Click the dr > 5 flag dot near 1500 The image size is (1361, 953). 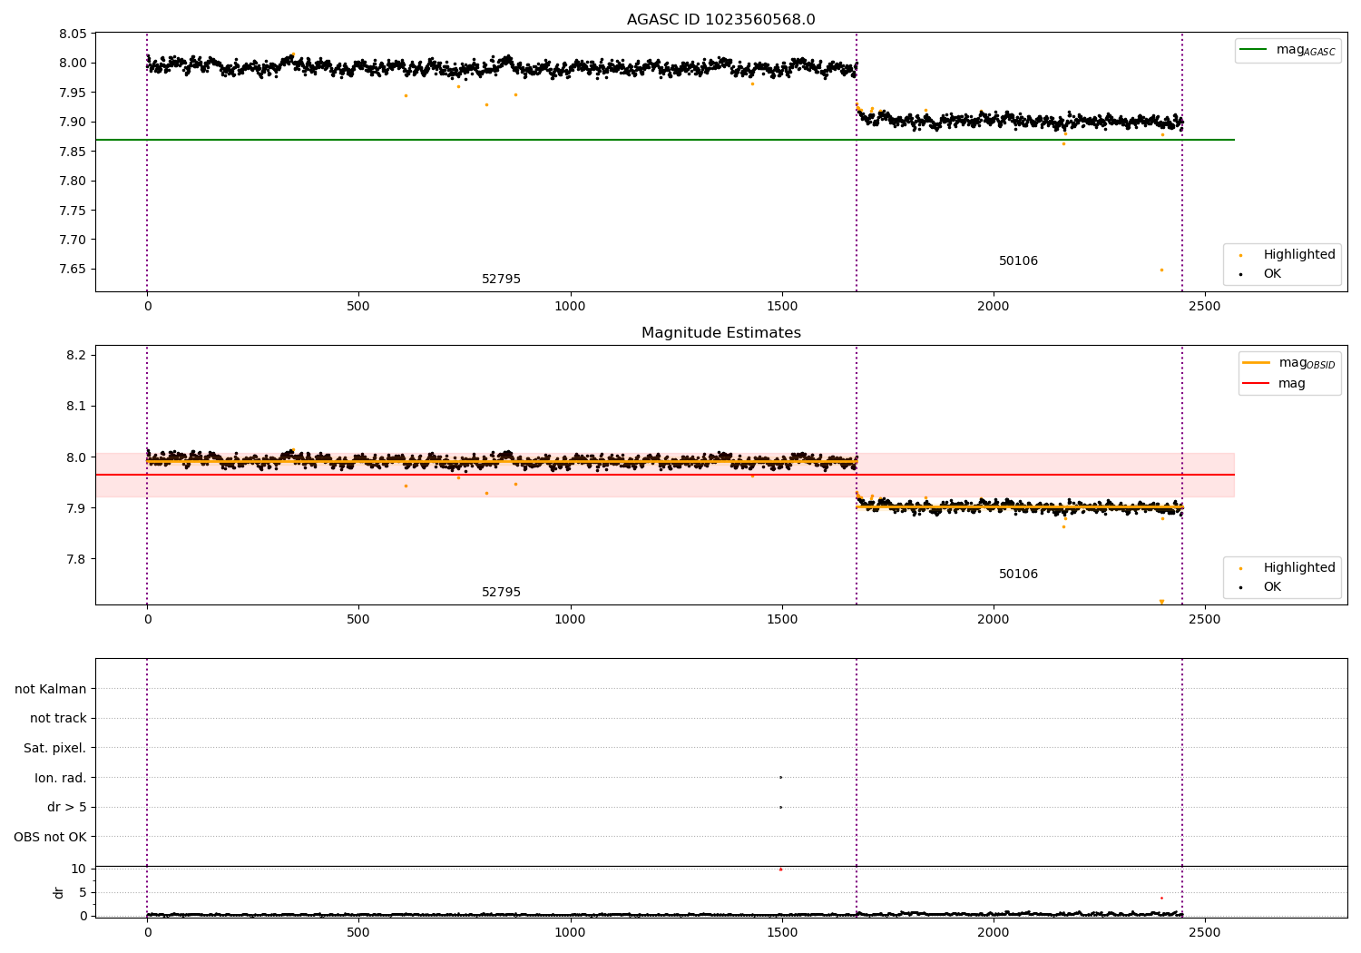780,807
